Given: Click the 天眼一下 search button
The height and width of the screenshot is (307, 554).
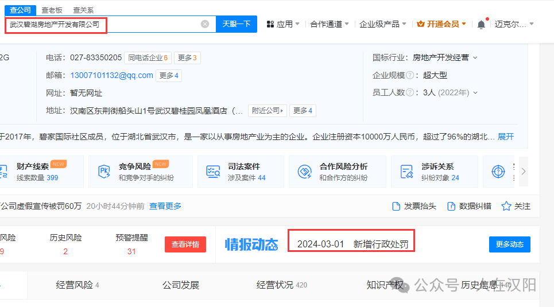Looking at the screenshot, I should [x=236, y=24].
